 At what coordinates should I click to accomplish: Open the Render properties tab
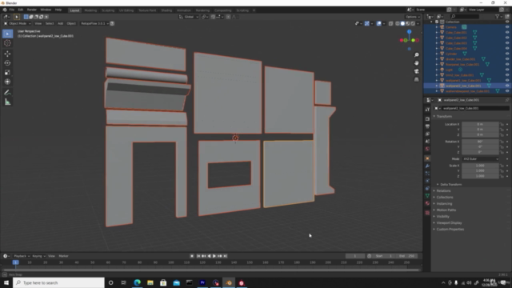[427, 119]
